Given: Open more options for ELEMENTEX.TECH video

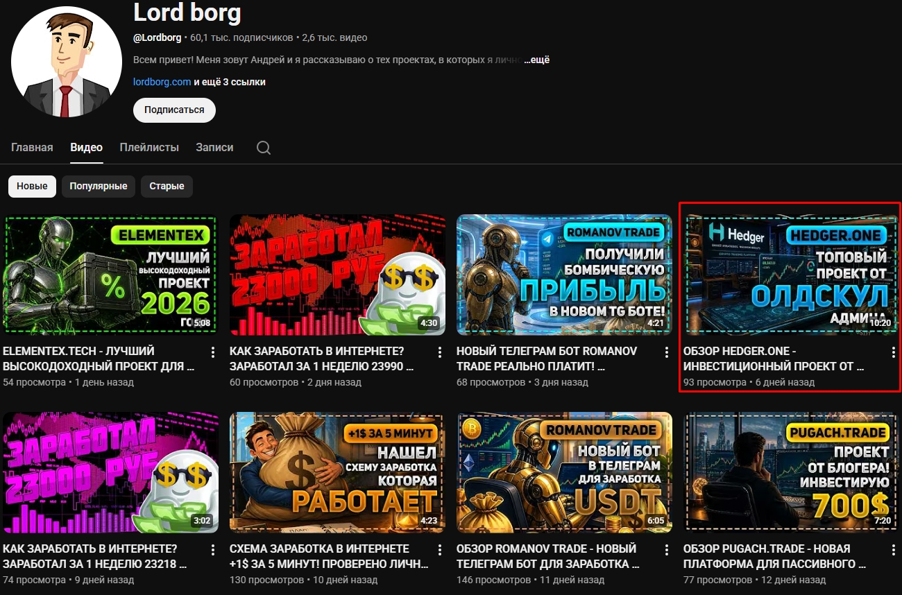Looking at the screenshot, I should (213, 352).
